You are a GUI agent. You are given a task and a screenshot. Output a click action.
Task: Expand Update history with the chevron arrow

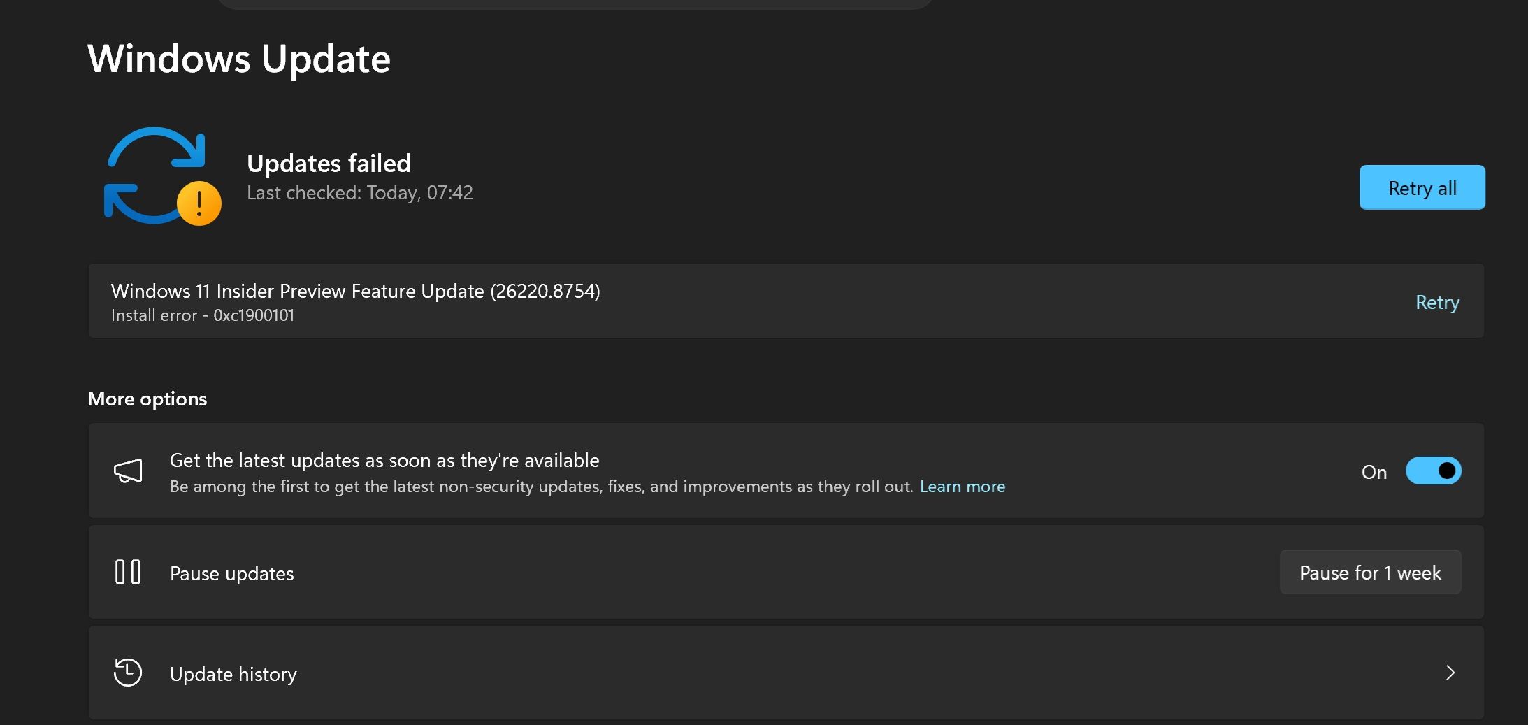tap(1450, 673)
